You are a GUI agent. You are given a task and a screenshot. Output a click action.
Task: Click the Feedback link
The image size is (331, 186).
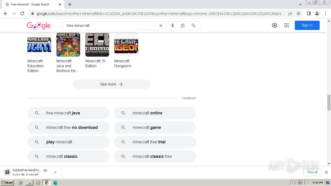tap(189, 98)
